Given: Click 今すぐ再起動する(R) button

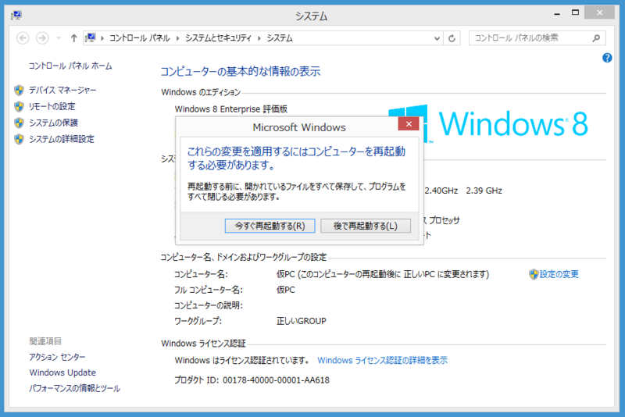Looking at the screenshot, I should pos(270,226).
